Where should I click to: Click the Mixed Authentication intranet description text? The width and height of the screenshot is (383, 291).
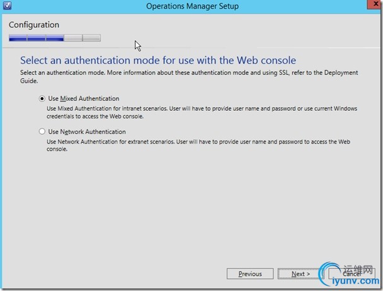click(202, 112)
